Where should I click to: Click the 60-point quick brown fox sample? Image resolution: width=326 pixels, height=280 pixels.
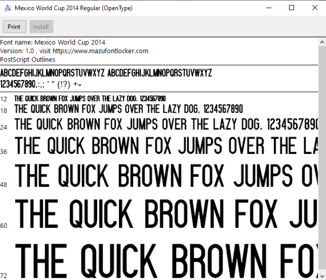(166, 214)
